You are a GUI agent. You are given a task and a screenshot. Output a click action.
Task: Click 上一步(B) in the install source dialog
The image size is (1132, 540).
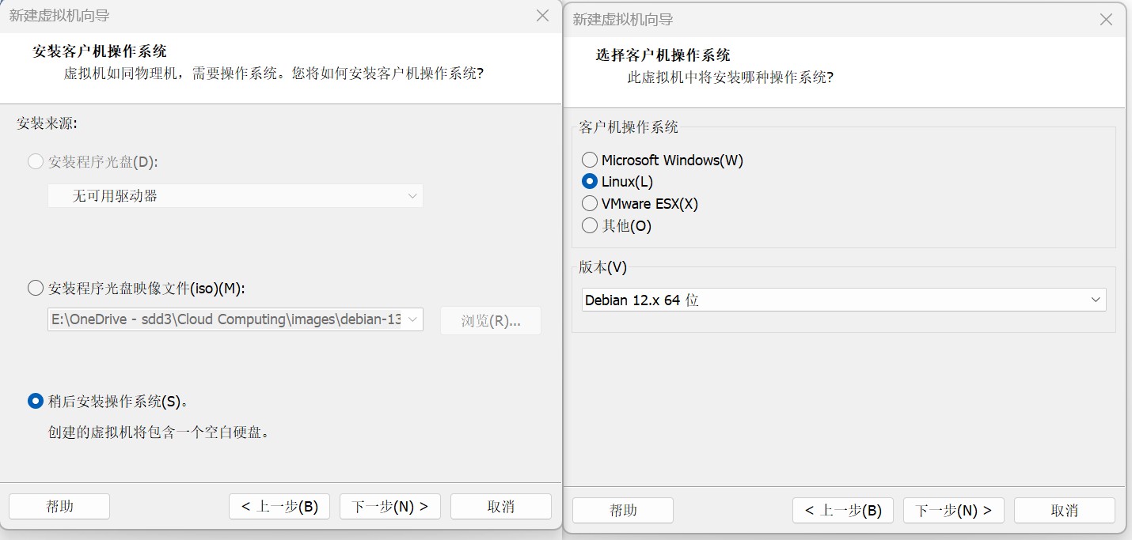(279, 506)
